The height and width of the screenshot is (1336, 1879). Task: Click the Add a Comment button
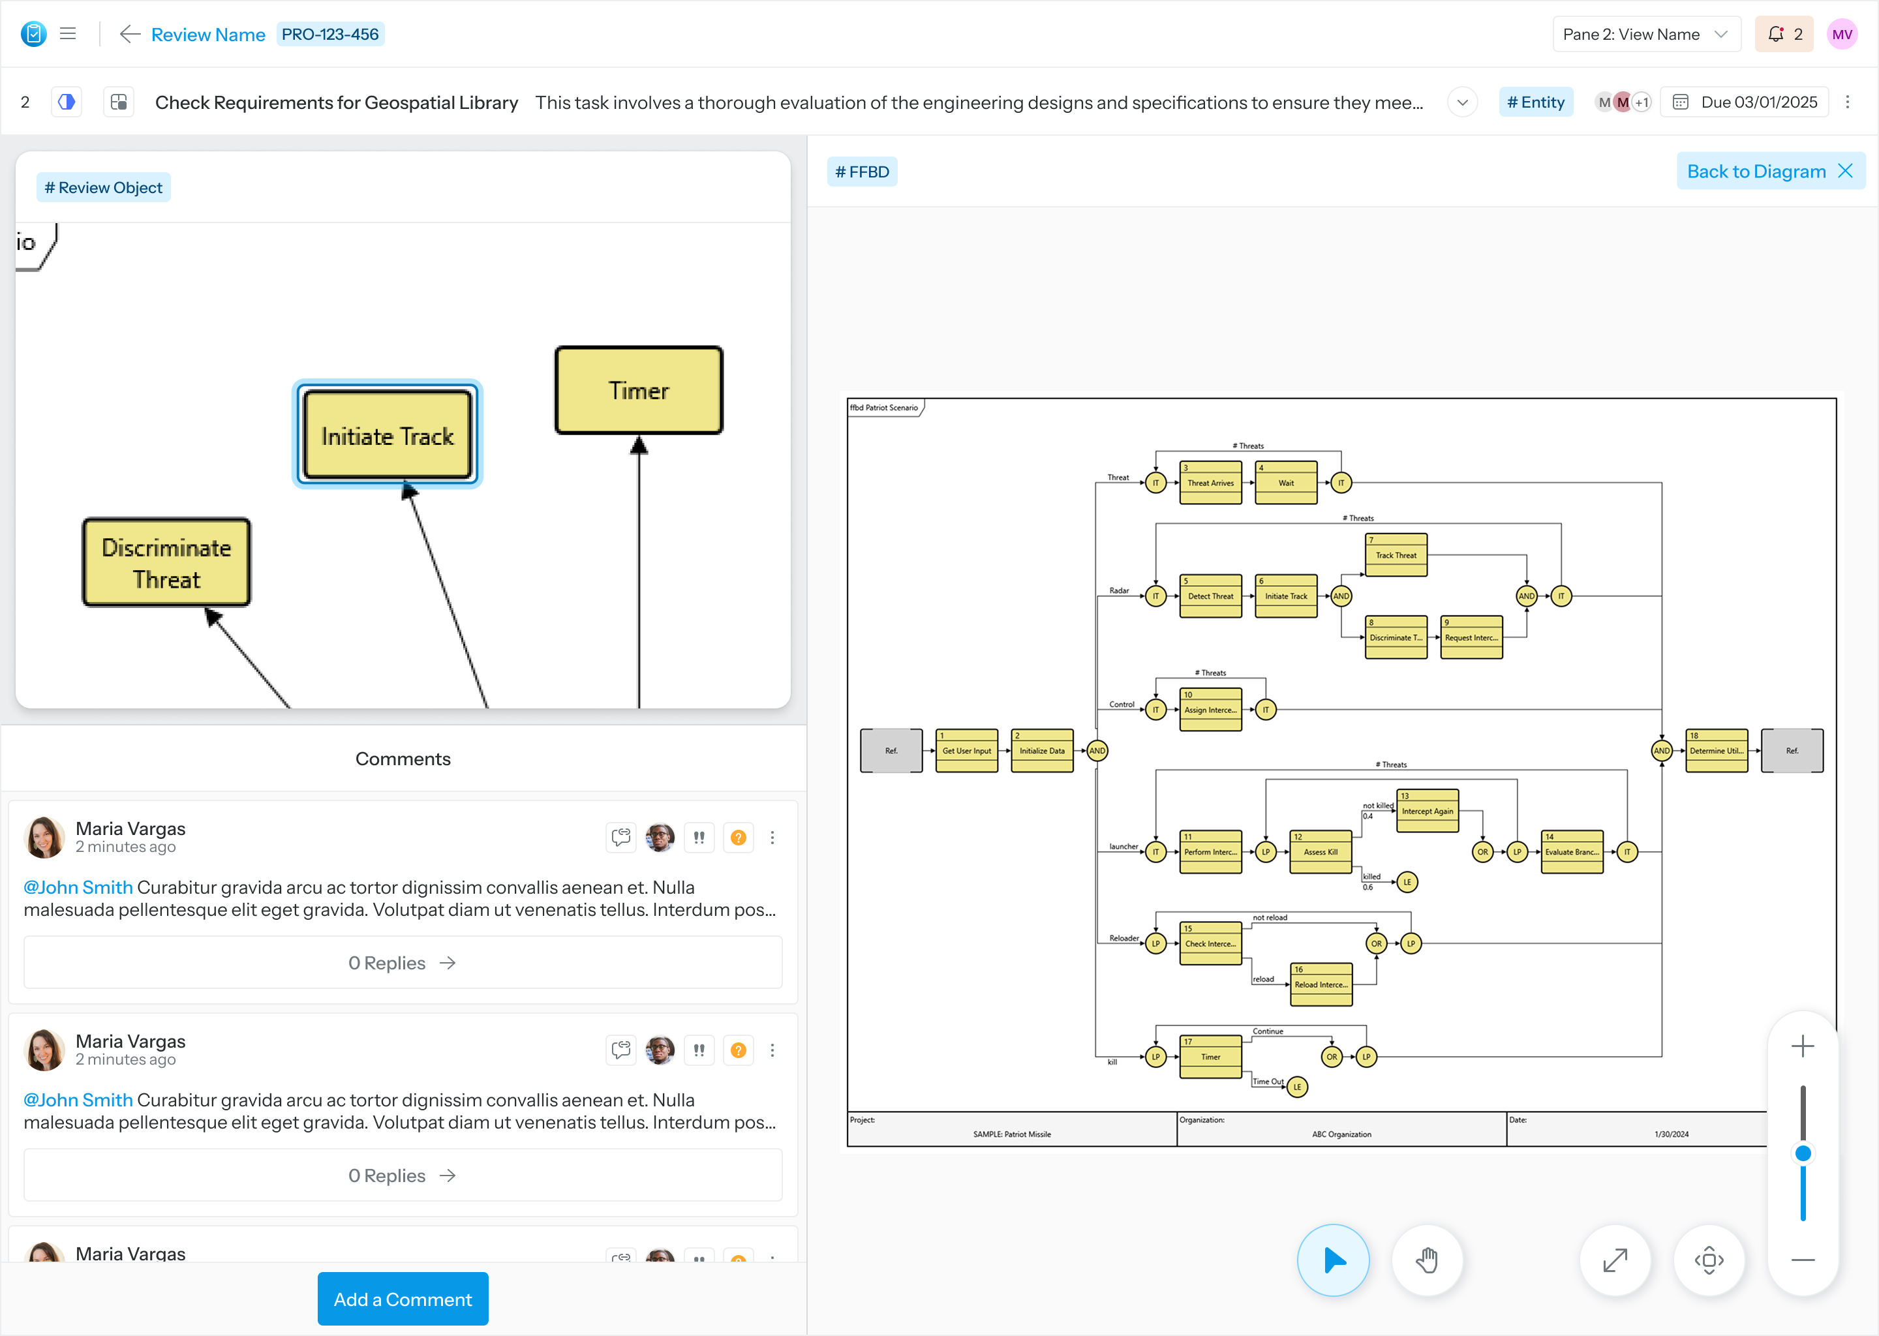[403, 1298]
